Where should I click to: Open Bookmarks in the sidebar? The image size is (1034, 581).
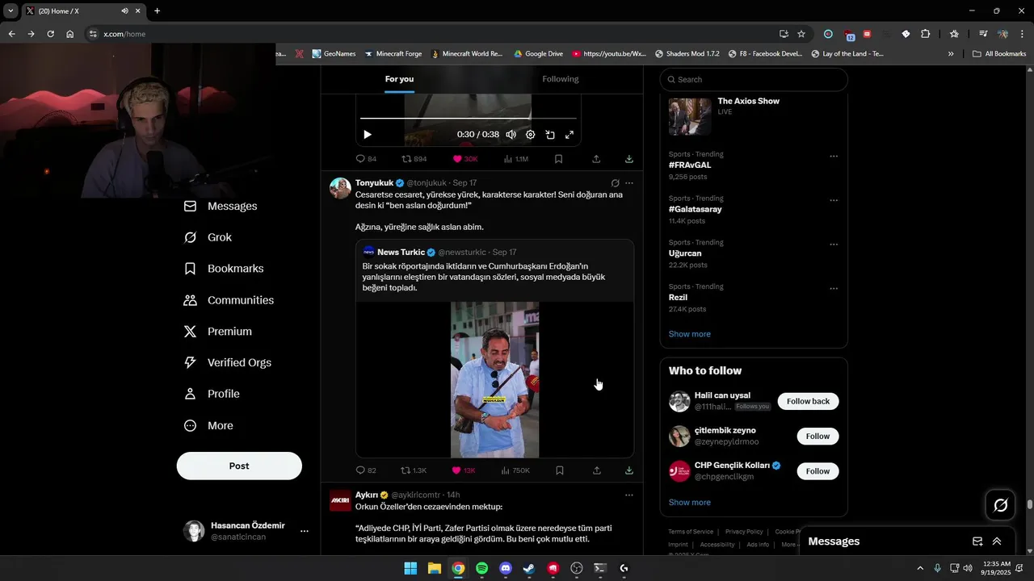pyautogui.click(x=224, y=269)
